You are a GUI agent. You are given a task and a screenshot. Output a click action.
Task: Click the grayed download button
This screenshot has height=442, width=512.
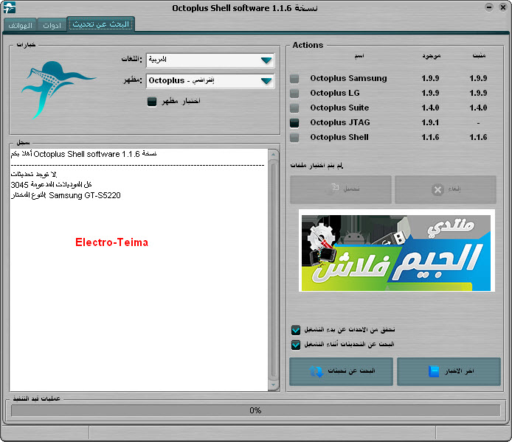point(341,189)
